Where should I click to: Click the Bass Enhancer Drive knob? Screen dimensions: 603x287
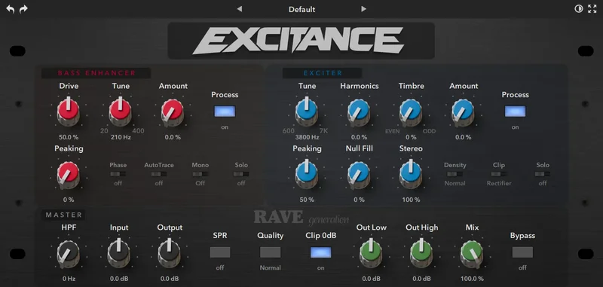(x=69, y=111)
